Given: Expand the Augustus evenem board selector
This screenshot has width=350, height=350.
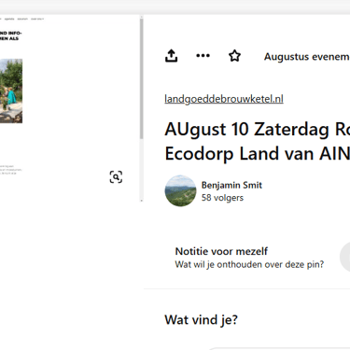Looking at the screenshot, I should 306,57.
